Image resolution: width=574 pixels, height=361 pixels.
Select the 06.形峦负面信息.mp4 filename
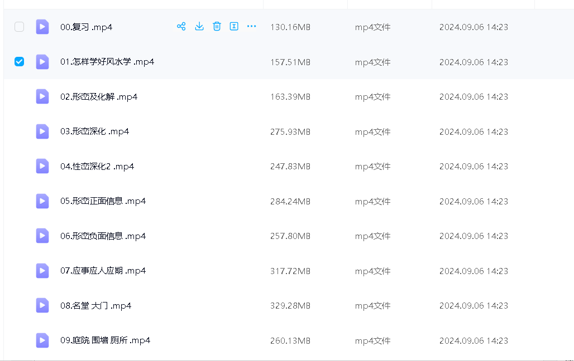(103, 236)
